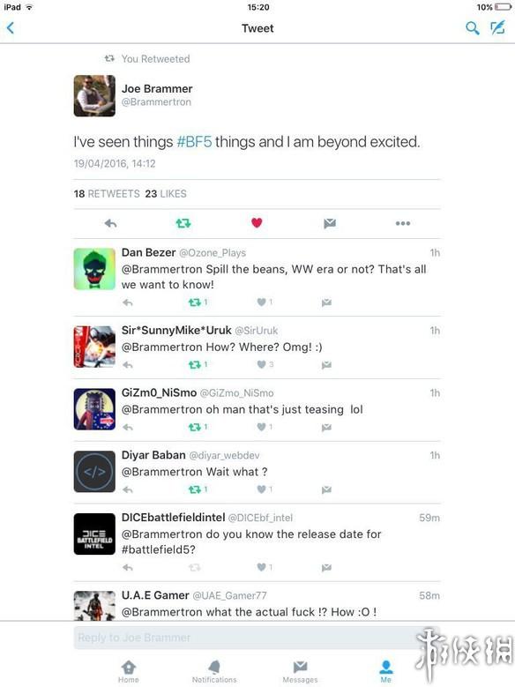Focus the Reply to Joe Brammer field
The image size is (515, 687).
point(246,638)
